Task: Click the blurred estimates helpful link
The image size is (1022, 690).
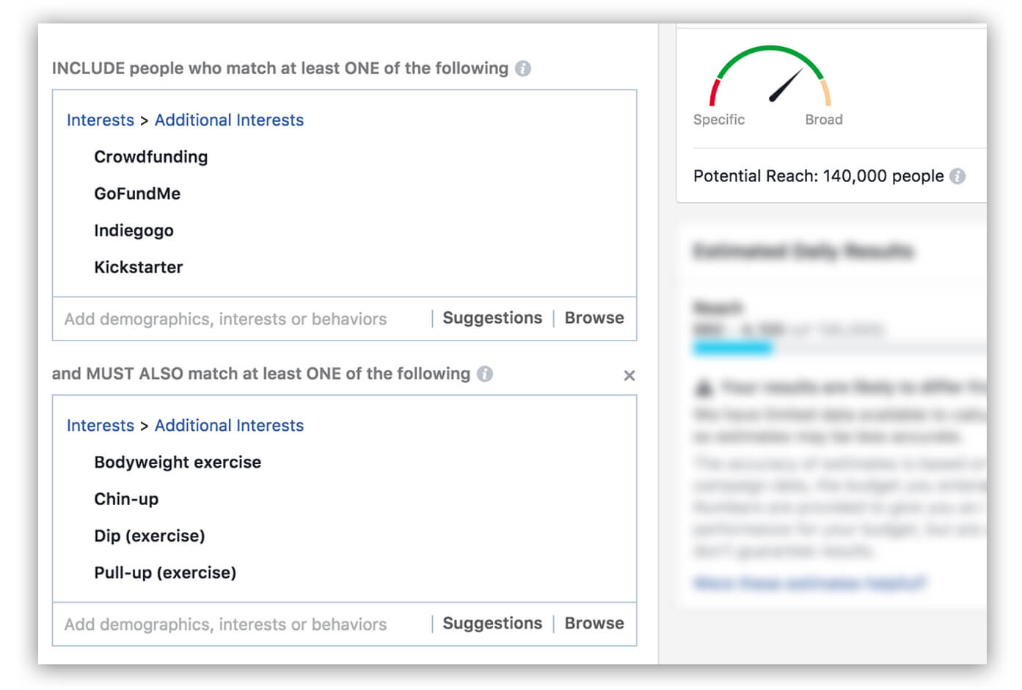Action: pos(809,584)
